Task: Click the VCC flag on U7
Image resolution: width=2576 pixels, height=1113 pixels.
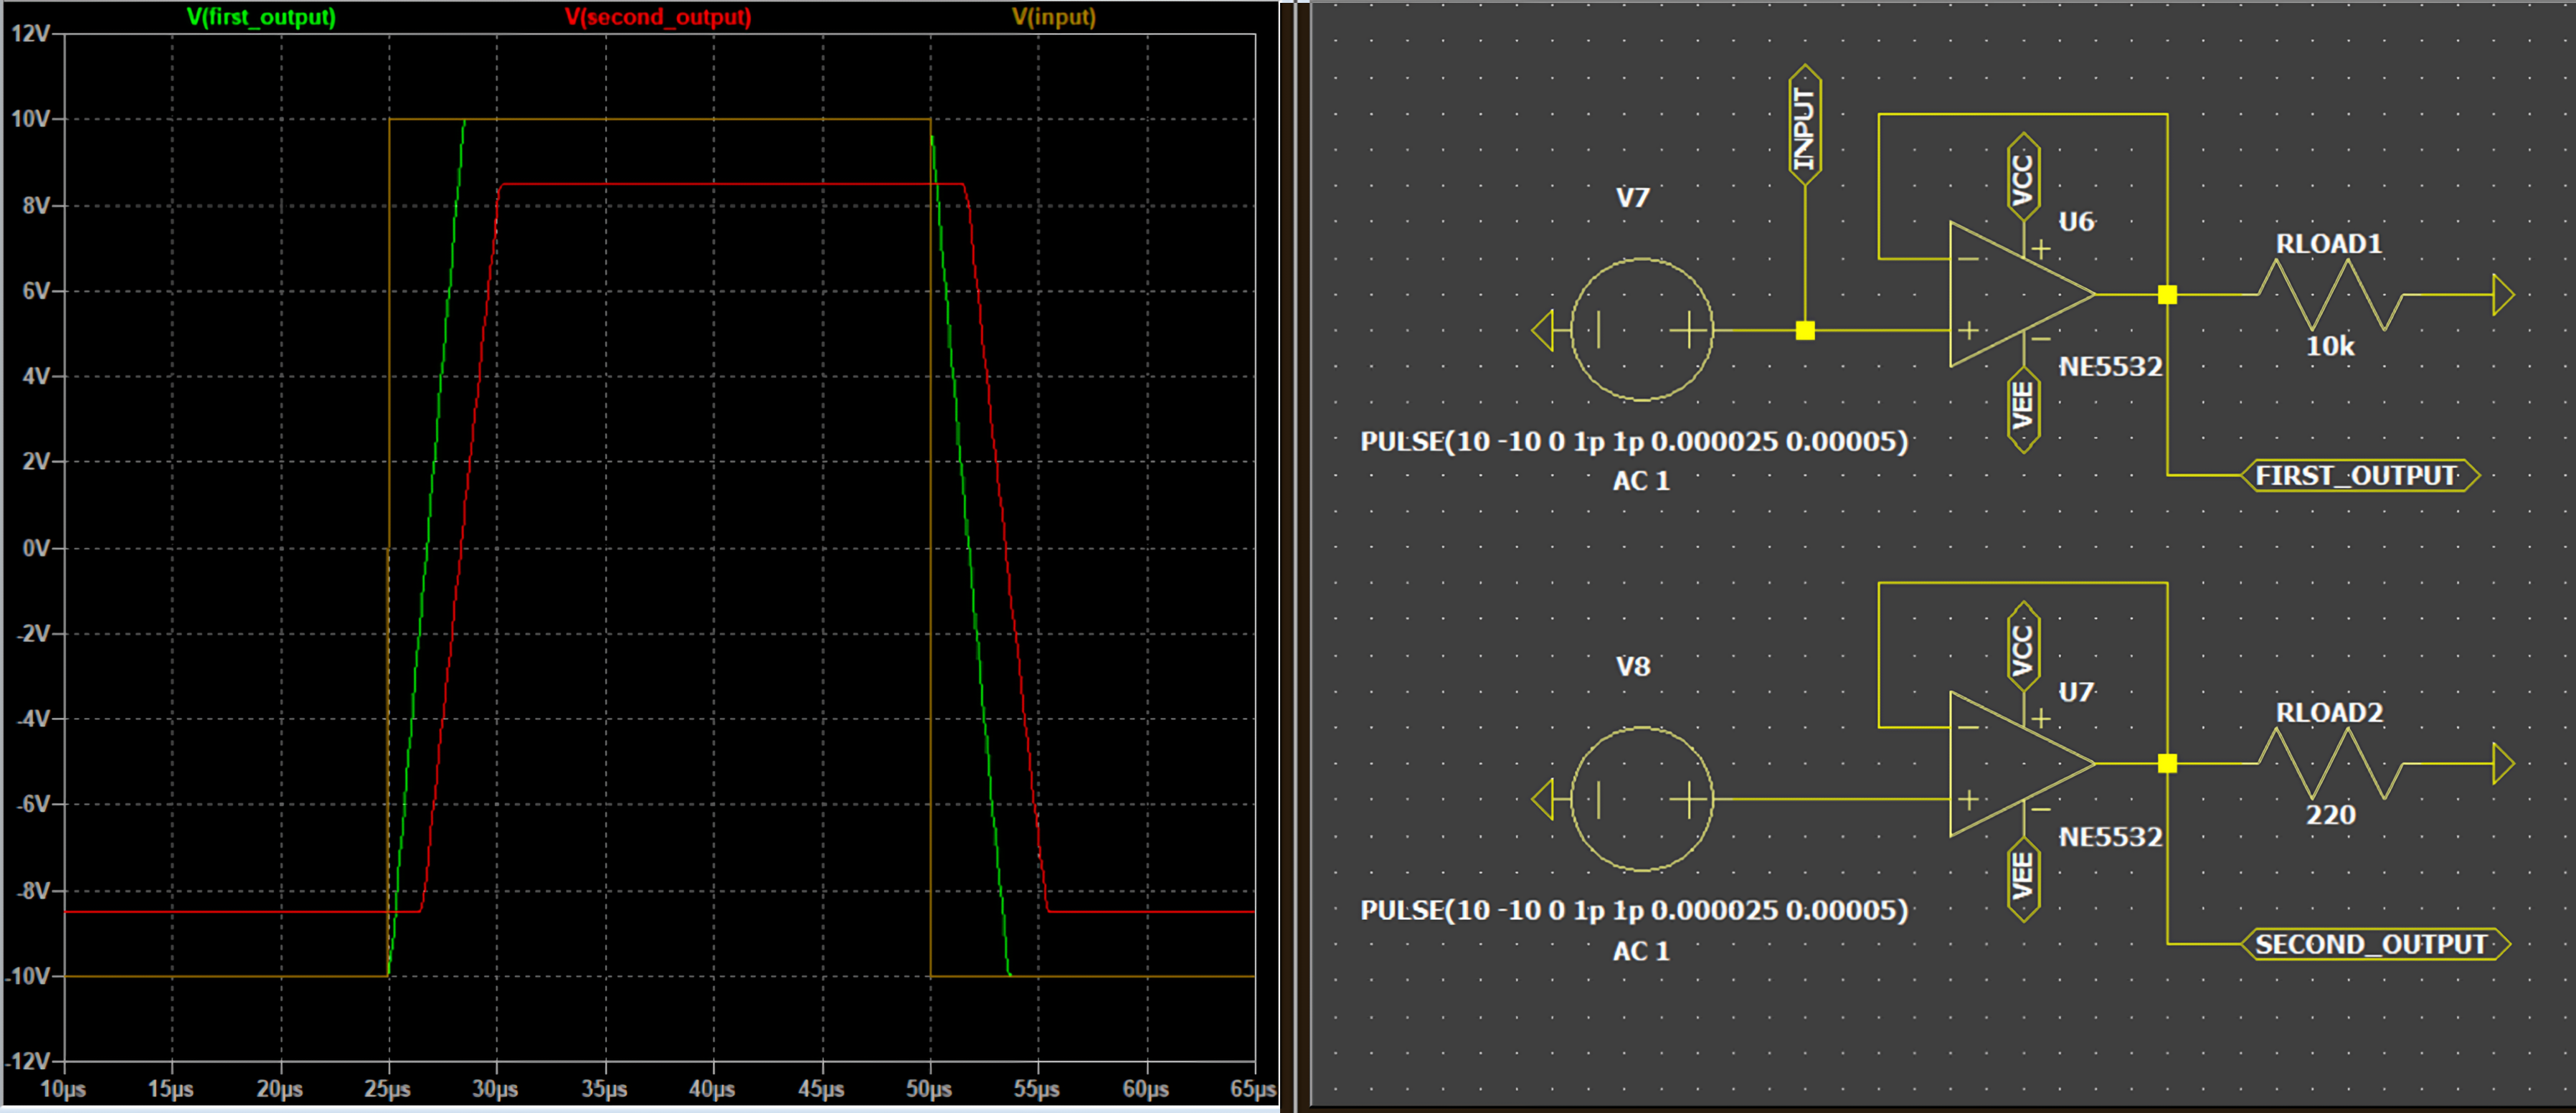Action: pyautogui.click(x=2024, y=646)
